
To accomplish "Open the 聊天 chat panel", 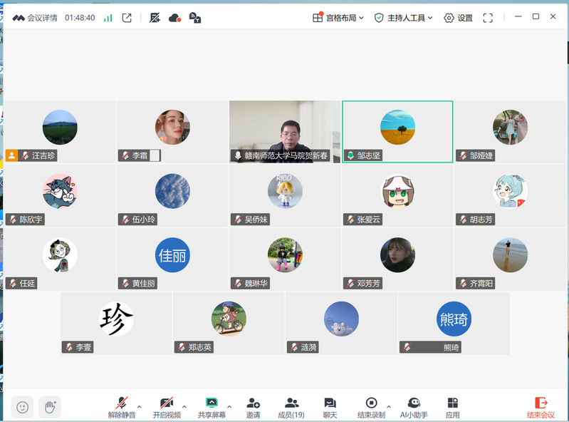I will (330, 407).
